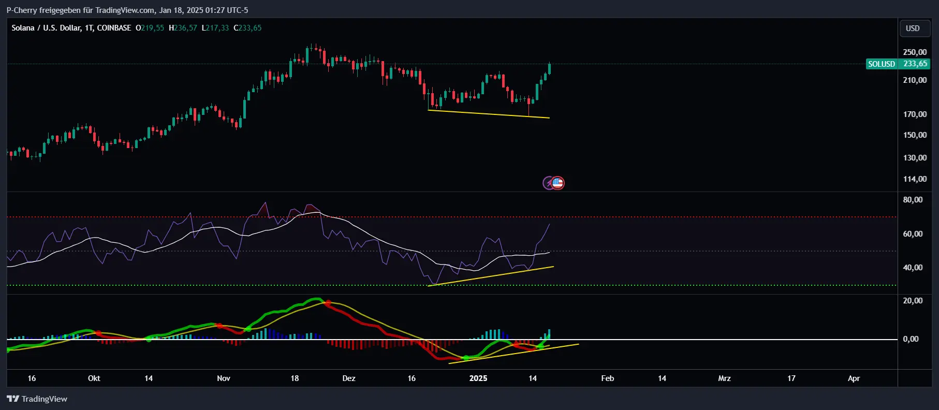This screenshot has width=939, height=410.
Task: Click the 233,65 value in the green price tag
Action: 915,64
